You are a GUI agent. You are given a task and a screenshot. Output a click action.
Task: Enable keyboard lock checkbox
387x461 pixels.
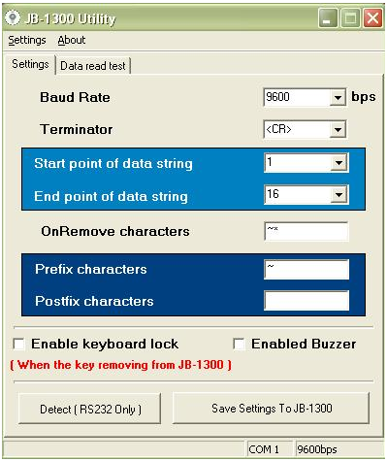[18, 344]
